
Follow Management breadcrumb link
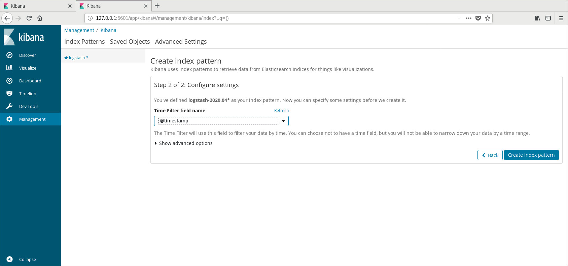79,30
